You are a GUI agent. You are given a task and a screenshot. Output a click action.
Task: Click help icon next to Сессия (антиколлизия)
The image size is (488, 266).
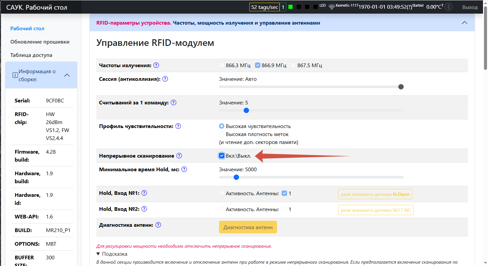coord(165,79)
